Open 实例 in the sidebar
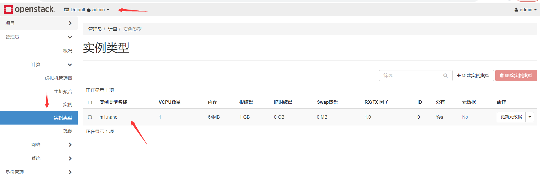Image resolution: width=540 pixels, height=176 pixels. coord(67,104)
